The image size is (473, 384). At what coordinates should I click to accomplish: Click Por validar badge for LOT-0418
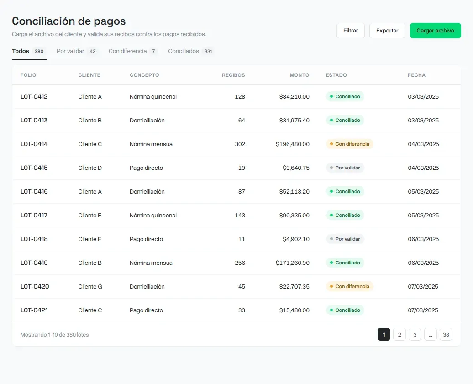pos(345,239)
